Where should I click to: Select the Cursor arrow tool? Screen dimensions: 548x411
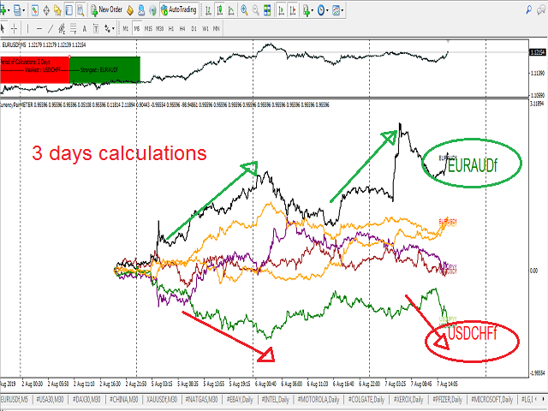pyautogui.click(x=3, y=28)
